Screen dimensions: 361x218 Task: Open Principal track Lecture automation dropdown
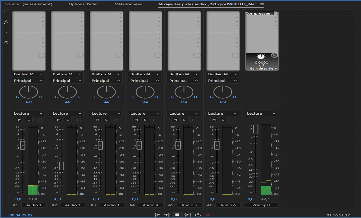261,113
